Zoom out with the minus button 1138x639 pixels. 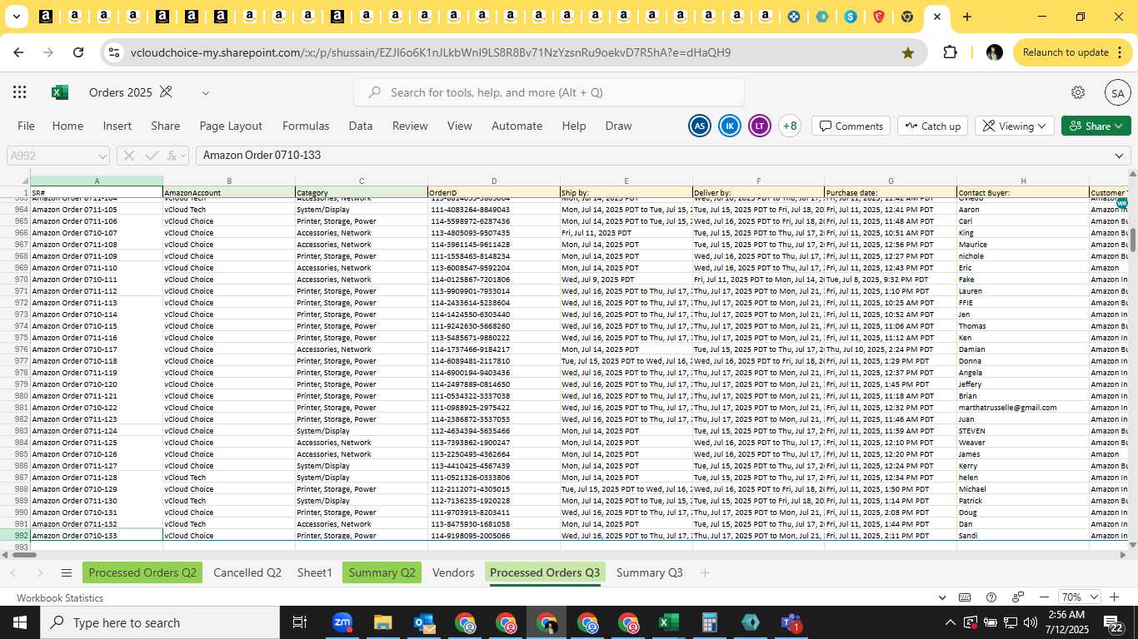1044,597
